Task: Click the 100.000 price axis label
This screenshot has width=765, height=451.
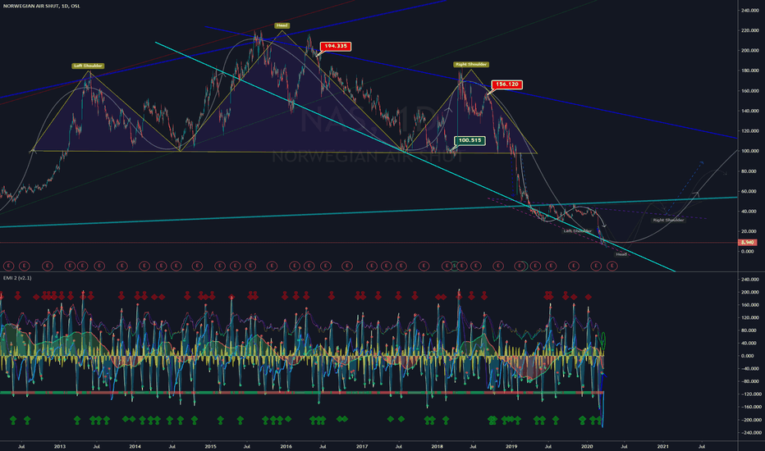Action: click(x=750, y=151)
